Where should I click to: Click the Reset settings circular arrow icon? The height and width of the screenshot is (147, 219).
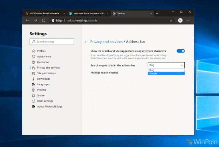click(33, 101)
